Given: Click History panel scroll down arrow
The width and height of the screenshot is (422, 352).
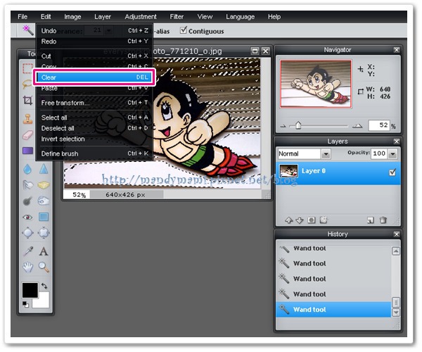Looking at the screenshot, I should click(x=396, y=313).
